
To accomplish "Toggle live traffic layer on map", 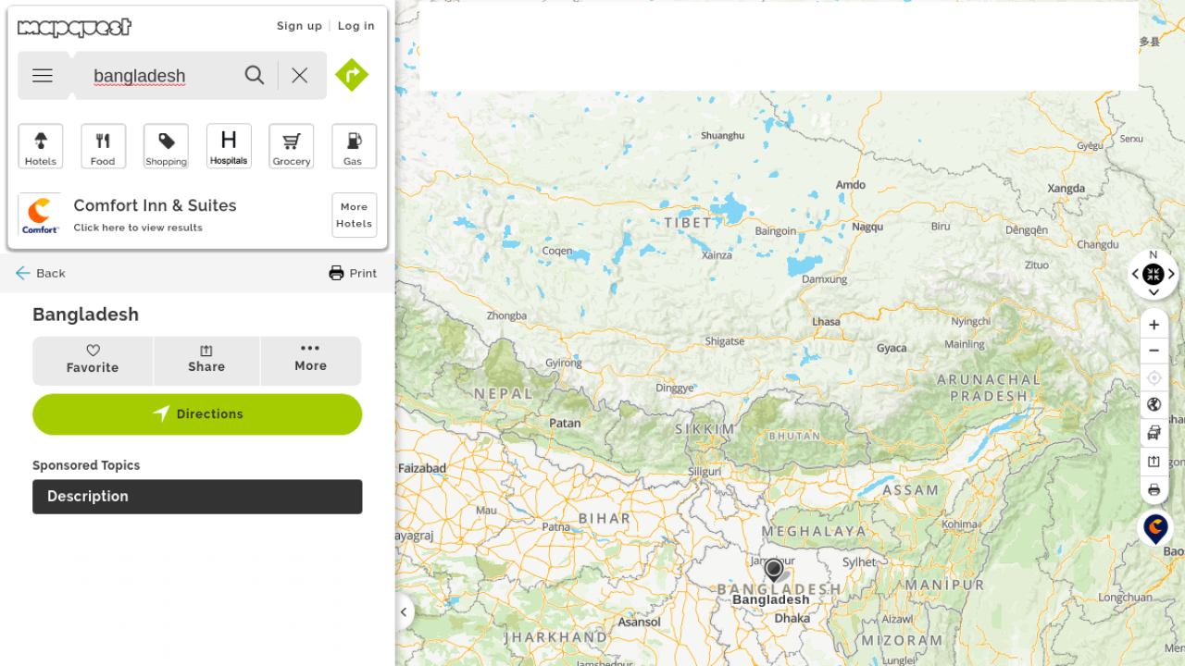I will pyautogui.click(x=1154, y=432).
